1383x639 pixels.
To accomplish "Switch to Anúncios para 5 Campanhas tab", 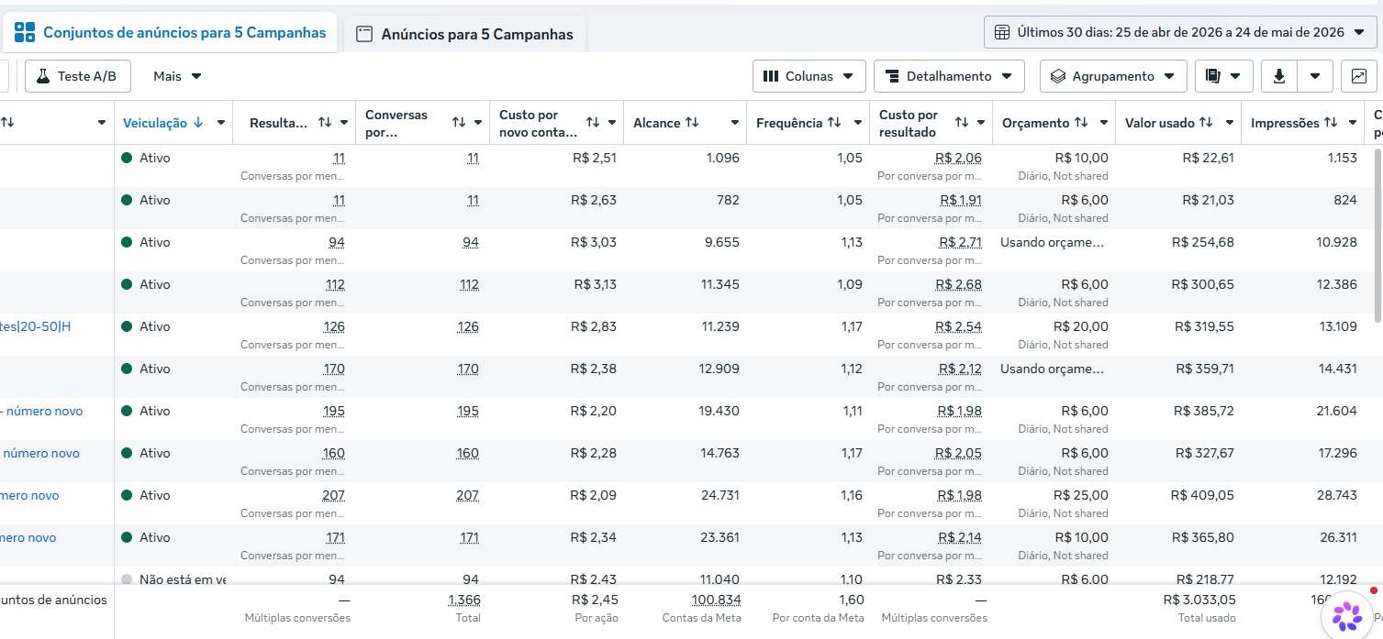I will [464, 35].
